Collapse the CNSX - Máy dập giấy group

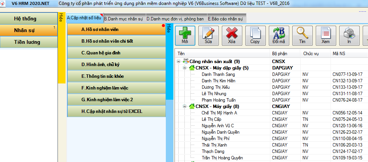point(184,68)
